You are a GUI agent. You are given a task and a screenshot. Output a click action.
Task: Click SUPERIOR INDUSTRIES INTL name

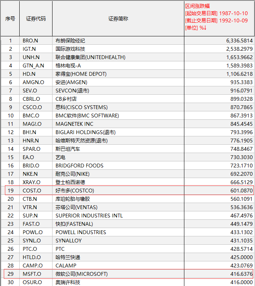89,216
